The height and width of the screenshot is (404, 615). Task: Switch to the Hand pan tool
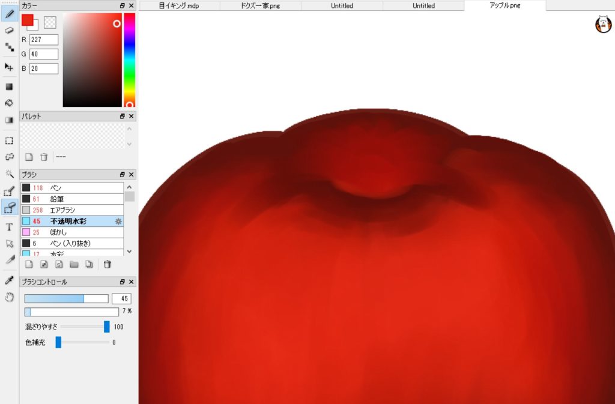click(x=9, y=297)
